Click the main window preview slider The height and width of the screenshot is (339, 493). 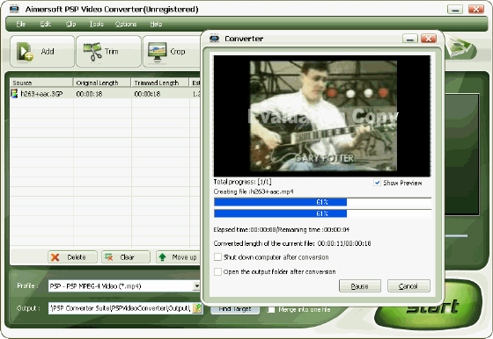(x=456, y=235)
